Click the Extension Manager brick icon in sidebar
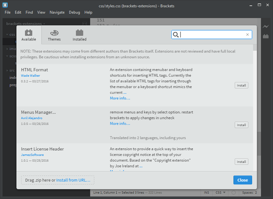Viewport: 273px width, 199px height. point(266,36)
